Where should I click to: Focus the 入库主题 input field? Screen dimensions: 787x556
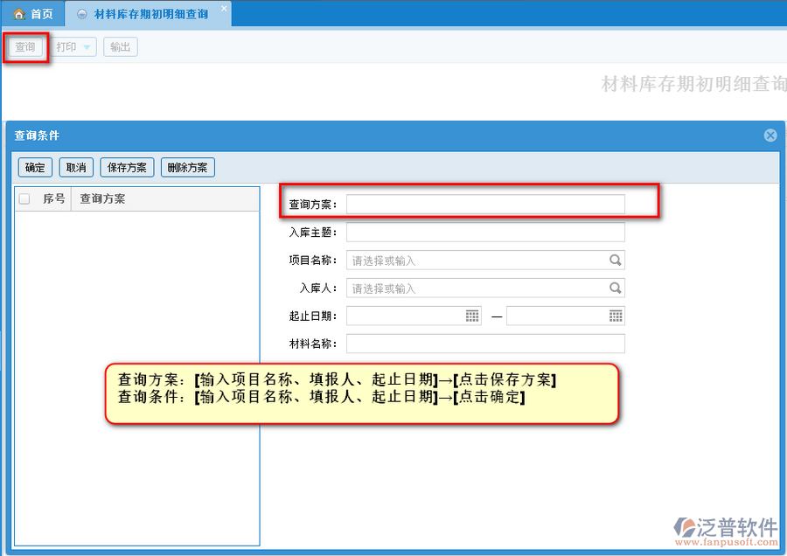[x=485, y=233]
